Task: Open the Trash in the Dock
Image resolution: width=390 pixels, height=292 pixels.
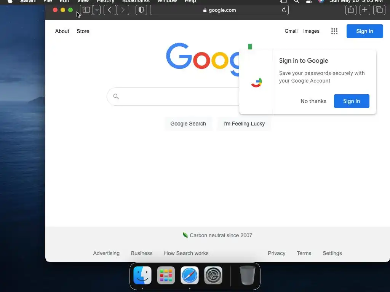Action: 247,275
